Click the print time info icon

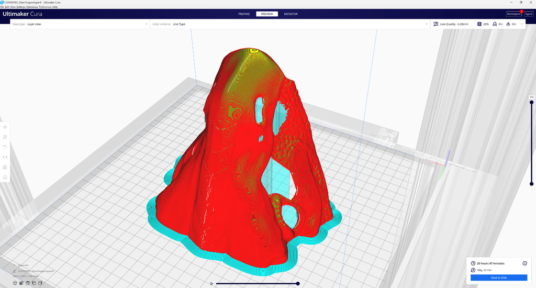coord(524,263)
